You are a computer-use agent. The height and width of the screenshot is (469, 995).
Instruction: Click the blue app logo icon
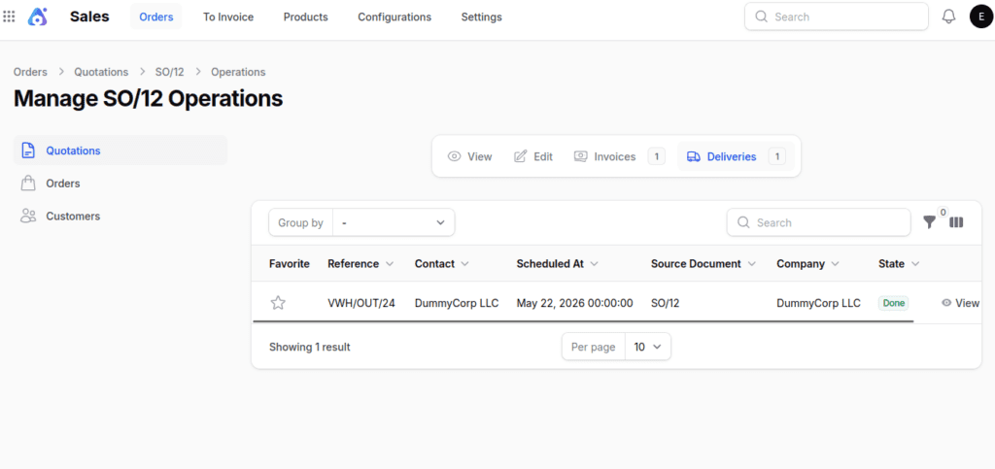click(x=38, y=17)
